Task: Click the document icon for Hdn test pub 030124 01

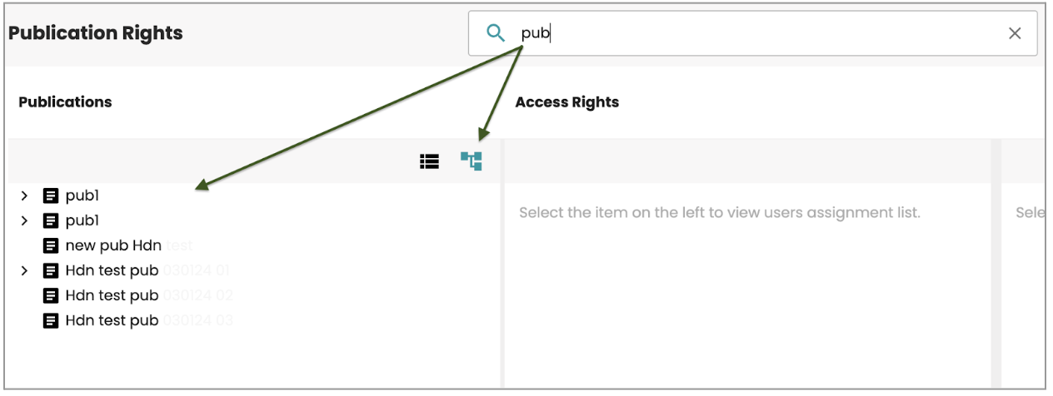Action: click(51, 270)
